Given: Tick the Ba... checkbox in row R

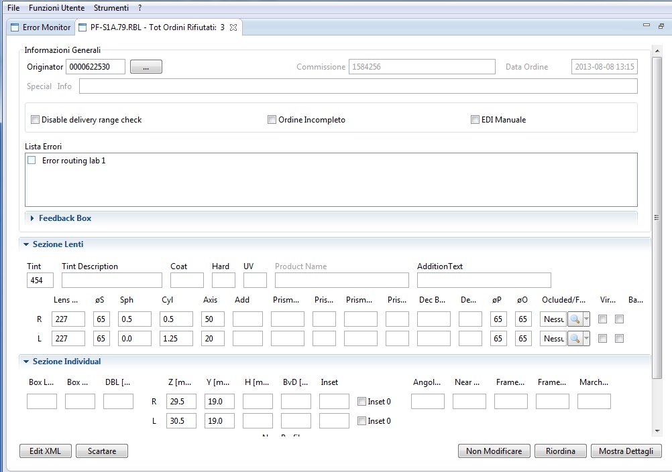Looking at the screenshot, I should [619, 319].
